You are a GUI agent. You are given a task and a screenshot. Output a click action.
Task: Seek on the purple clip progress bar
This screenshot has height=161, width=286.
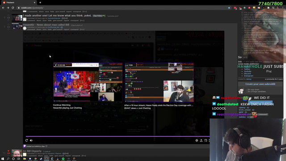(x=118, y=136)
